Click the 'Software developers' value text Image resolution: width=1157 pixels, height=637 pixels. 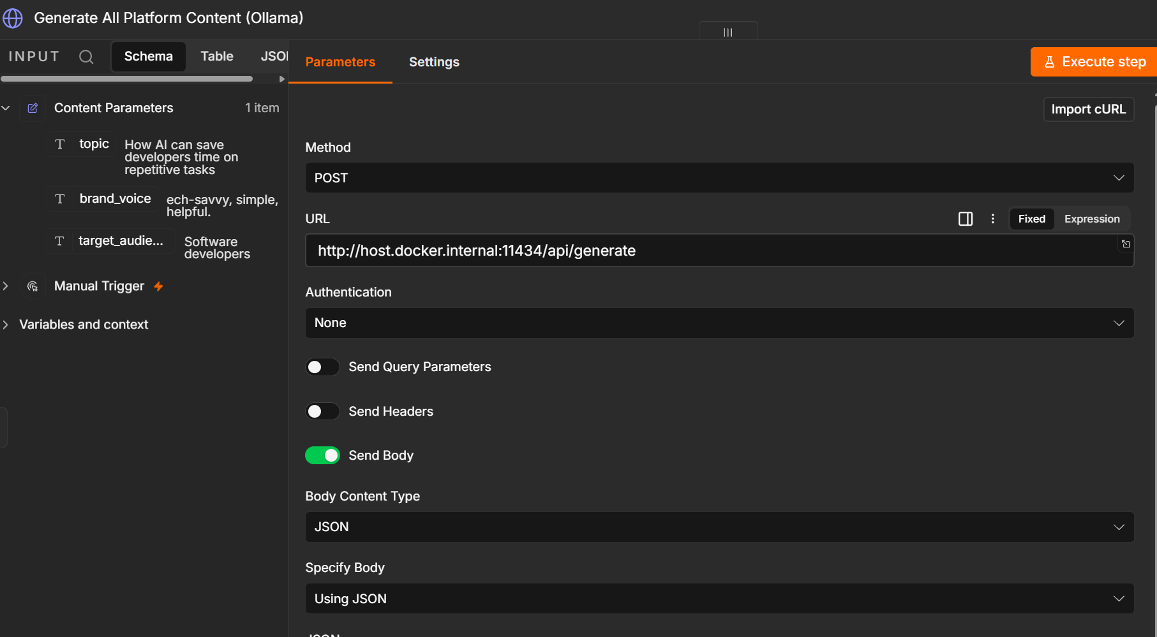pyautogui.click(x=217, y=248)
